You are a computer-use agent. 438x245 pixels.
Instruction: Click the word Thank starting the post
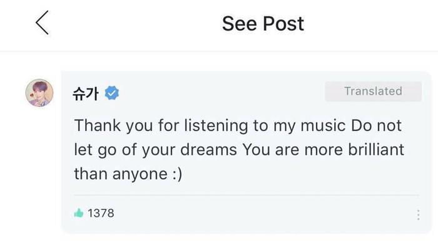point(98,125)
